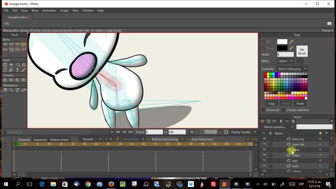Click the Channels tab

click(x=24, y=140)
